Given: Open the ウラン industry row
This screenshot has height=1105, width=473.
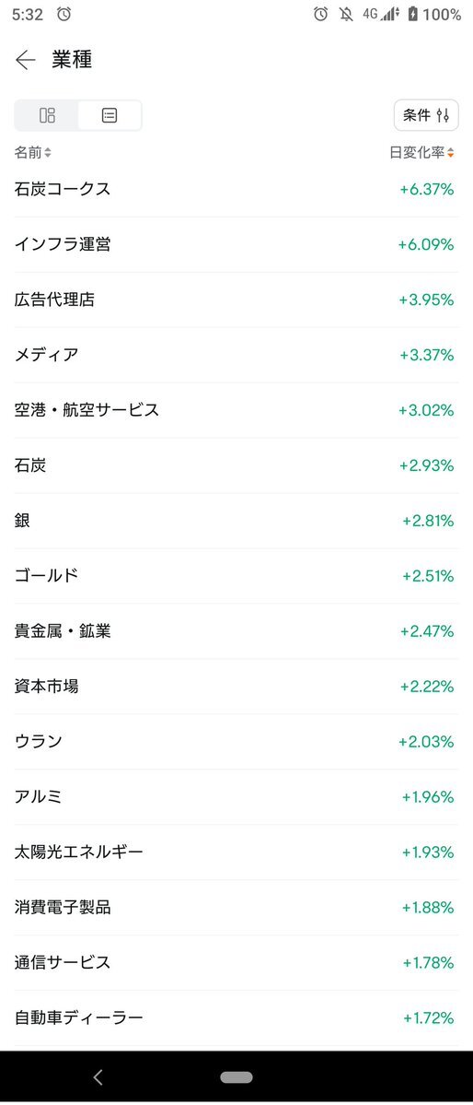Looking at the screenshot, I should 236,741.
